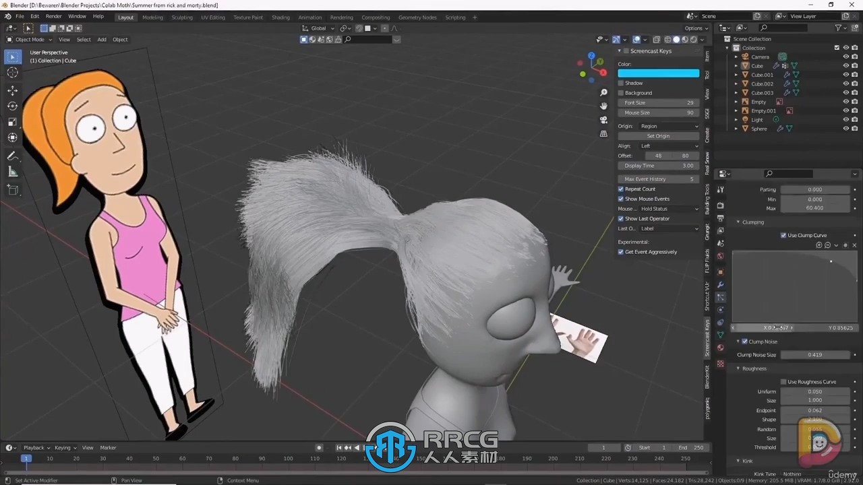Open Global transform orientation dropdown
This screenshot has height=485, width=863.
[x=319, y=28]
